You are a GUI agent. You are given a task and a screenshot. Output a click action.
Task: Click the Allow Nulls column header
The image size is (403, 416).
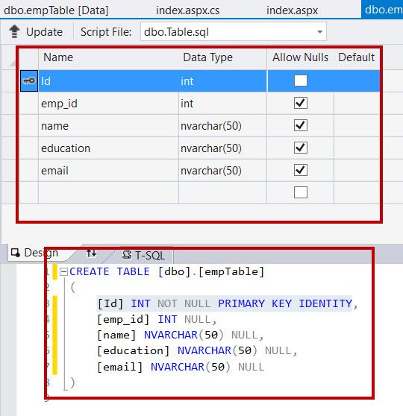[x=301, y=57]
